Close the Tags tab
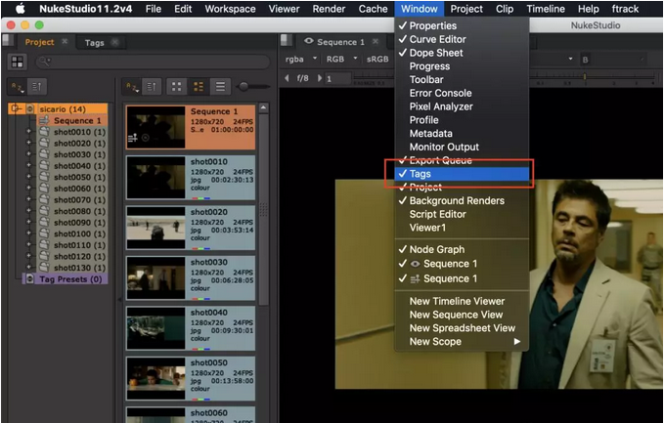This screenshot has height=423, width=664. [x=114, y=42]
